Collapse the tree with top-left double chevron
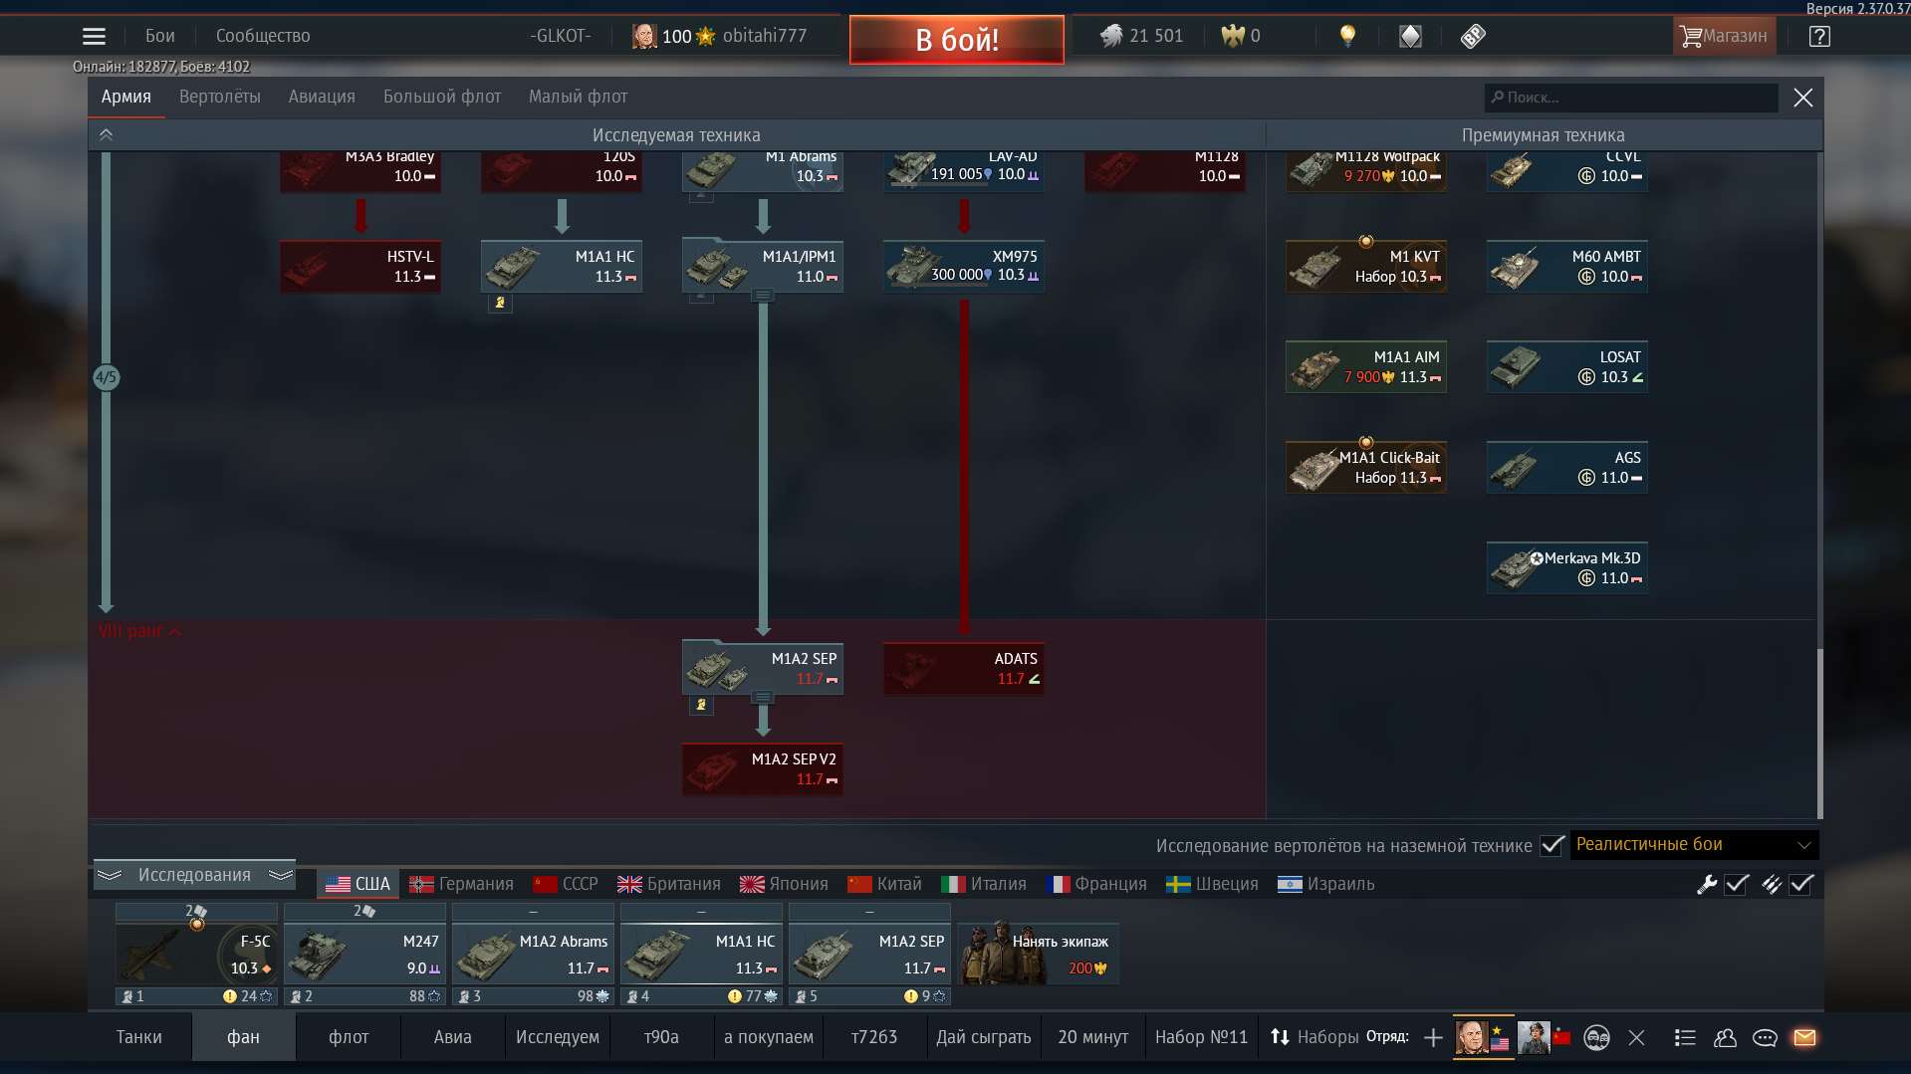The image size is (1911, 1074). (106, 135)
